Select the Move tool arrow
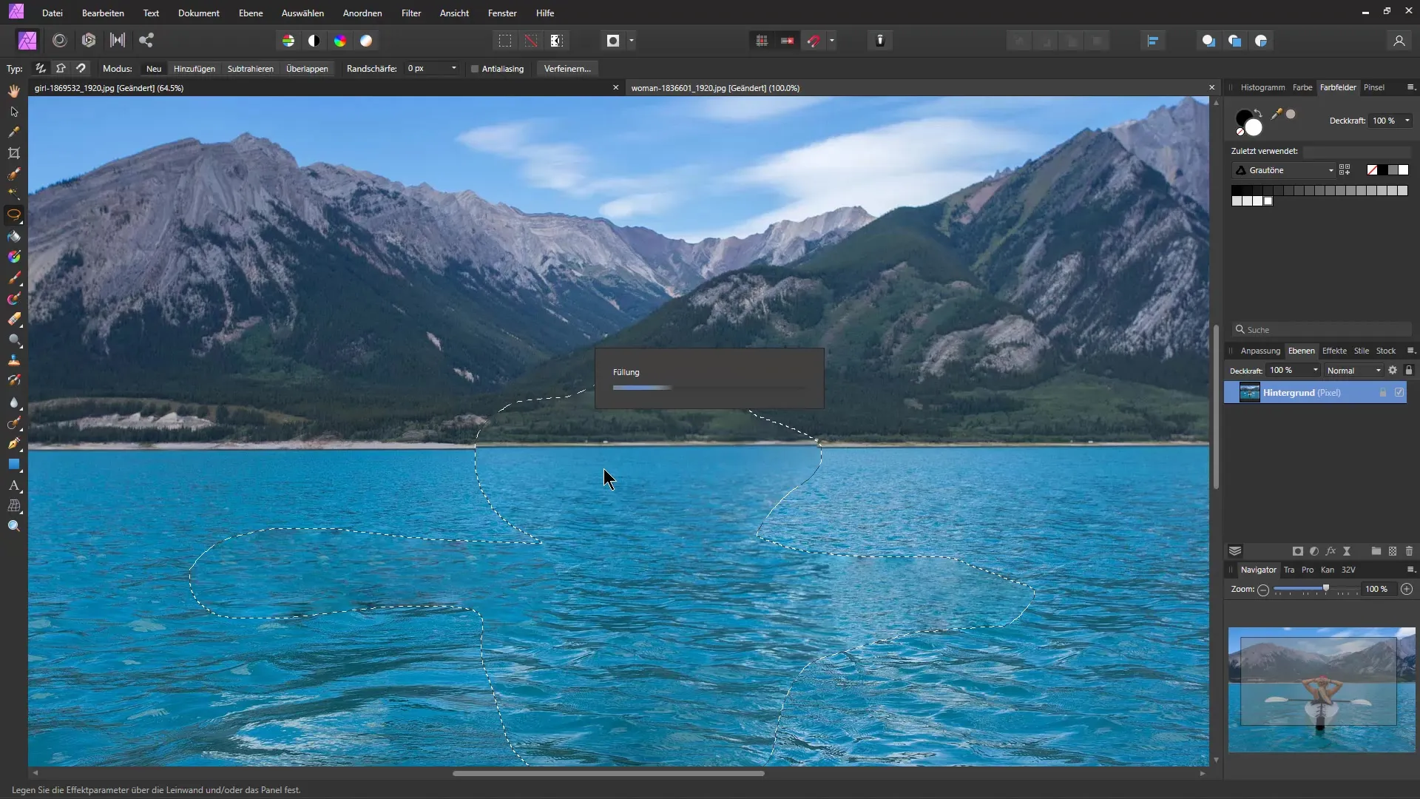The width and height of the screenshot is (1420, 799). point(14,112)
